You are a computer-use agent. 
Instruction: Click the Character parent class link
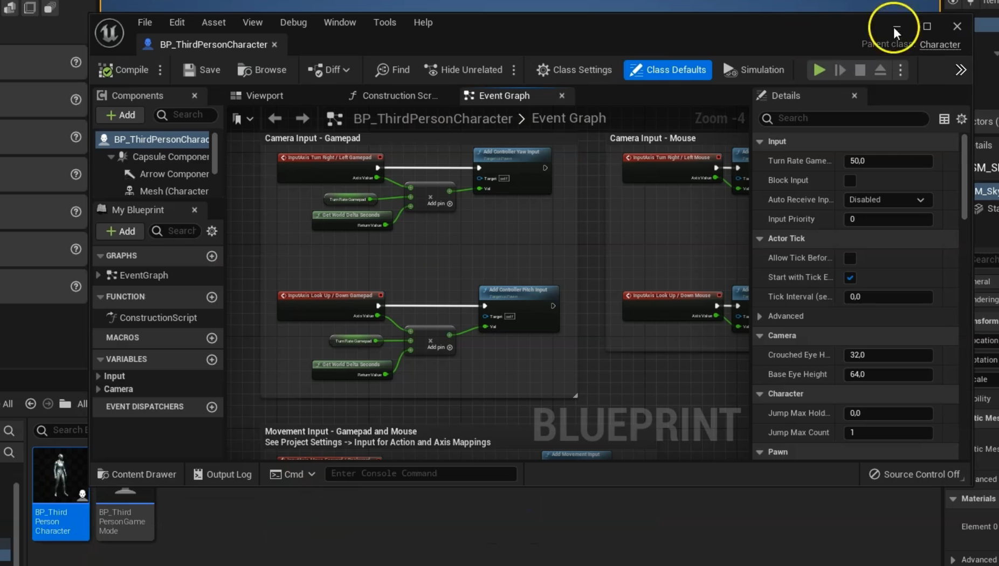(x=940, y=45)
